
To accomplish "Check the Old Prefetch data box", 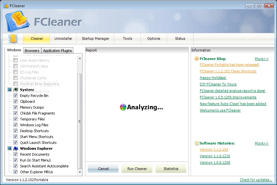I will tap(16, 66).
